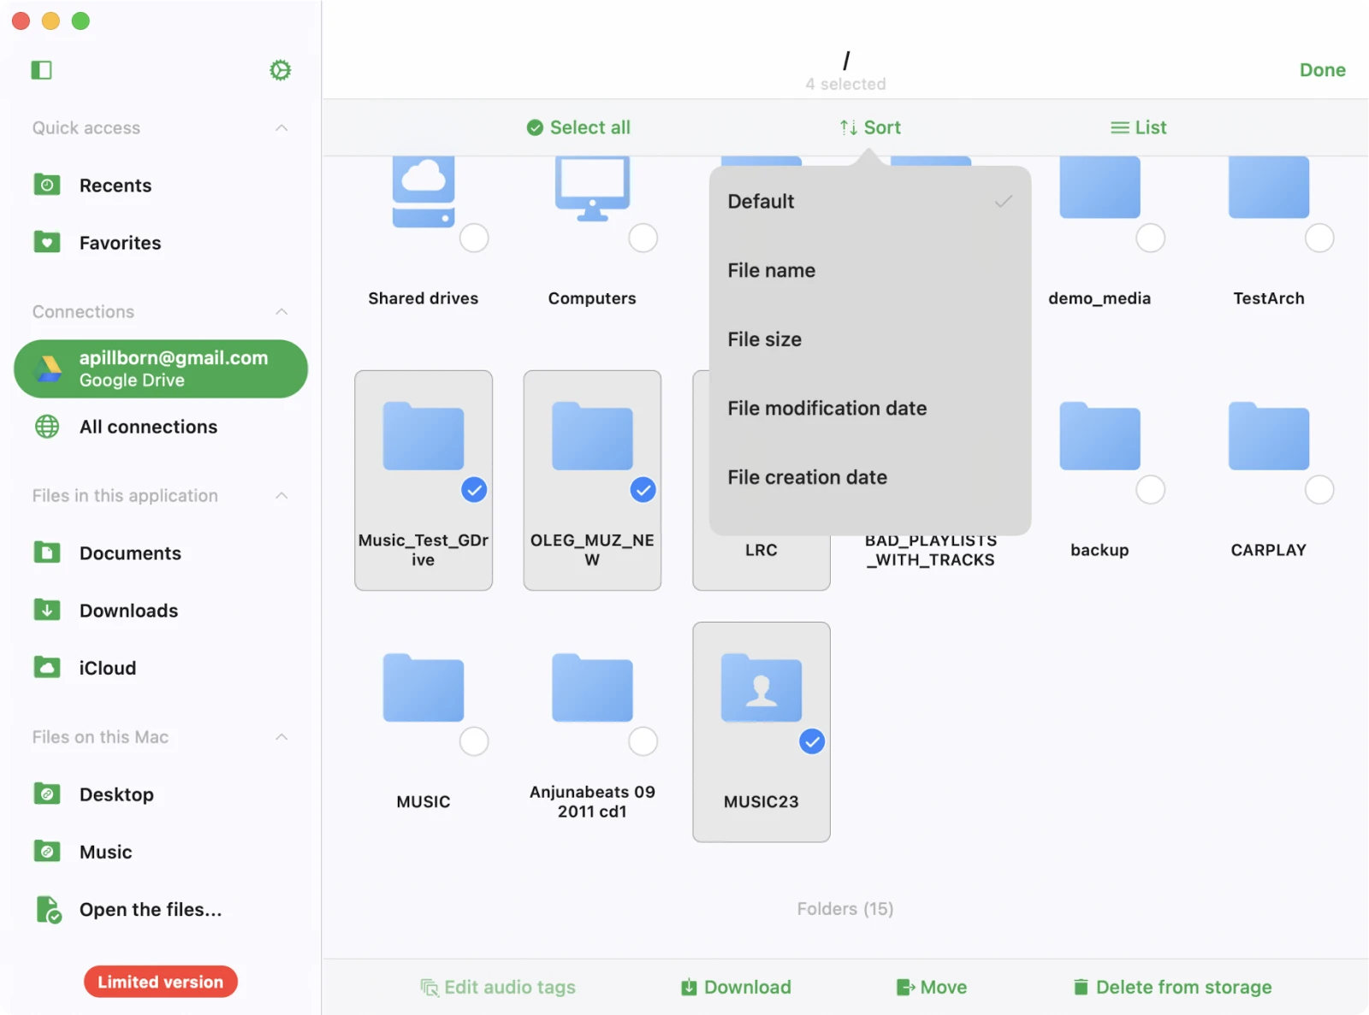The width and height of the screenshot is (1369, 1015).
Task: Toggle the sidebar panel icon
Action: pyautogui.click(x=41, y=70)
